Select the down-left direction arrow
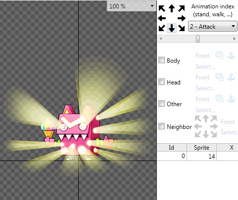 162,28
